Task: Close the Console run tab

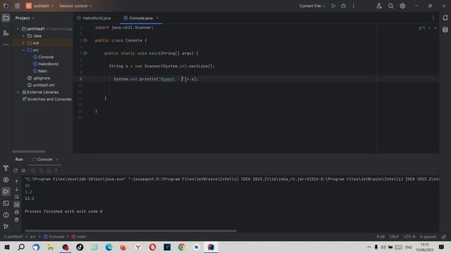Action: tap(57, 160)
